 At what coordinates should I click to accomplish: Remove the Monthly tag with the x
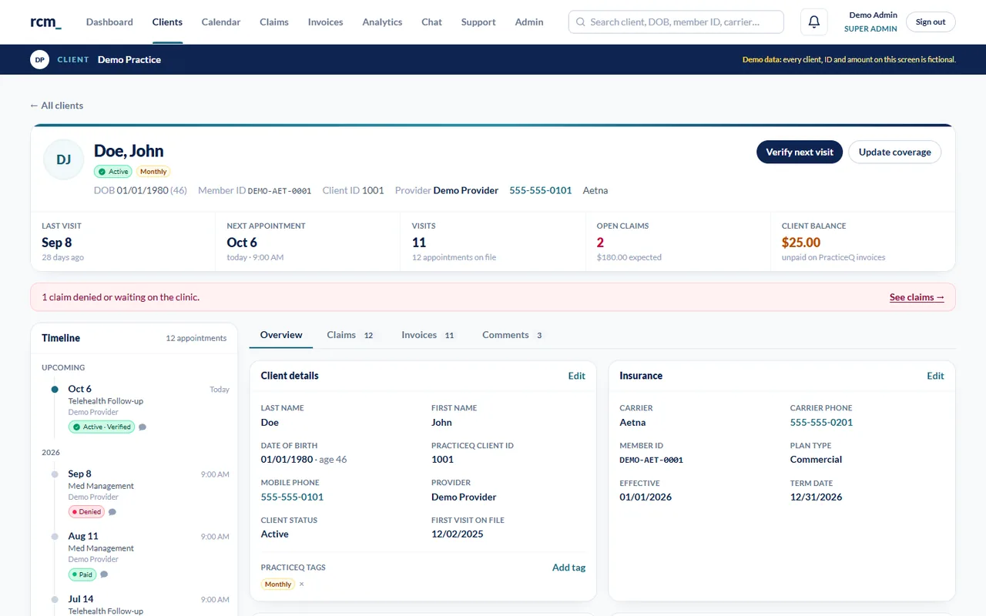point(301,584)
